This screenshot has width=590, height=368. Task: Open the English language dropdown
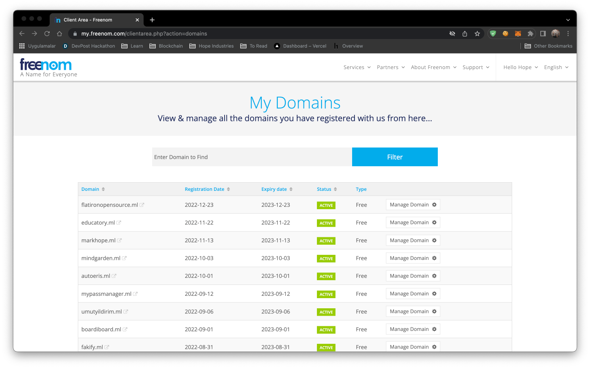tap(556, 67)
